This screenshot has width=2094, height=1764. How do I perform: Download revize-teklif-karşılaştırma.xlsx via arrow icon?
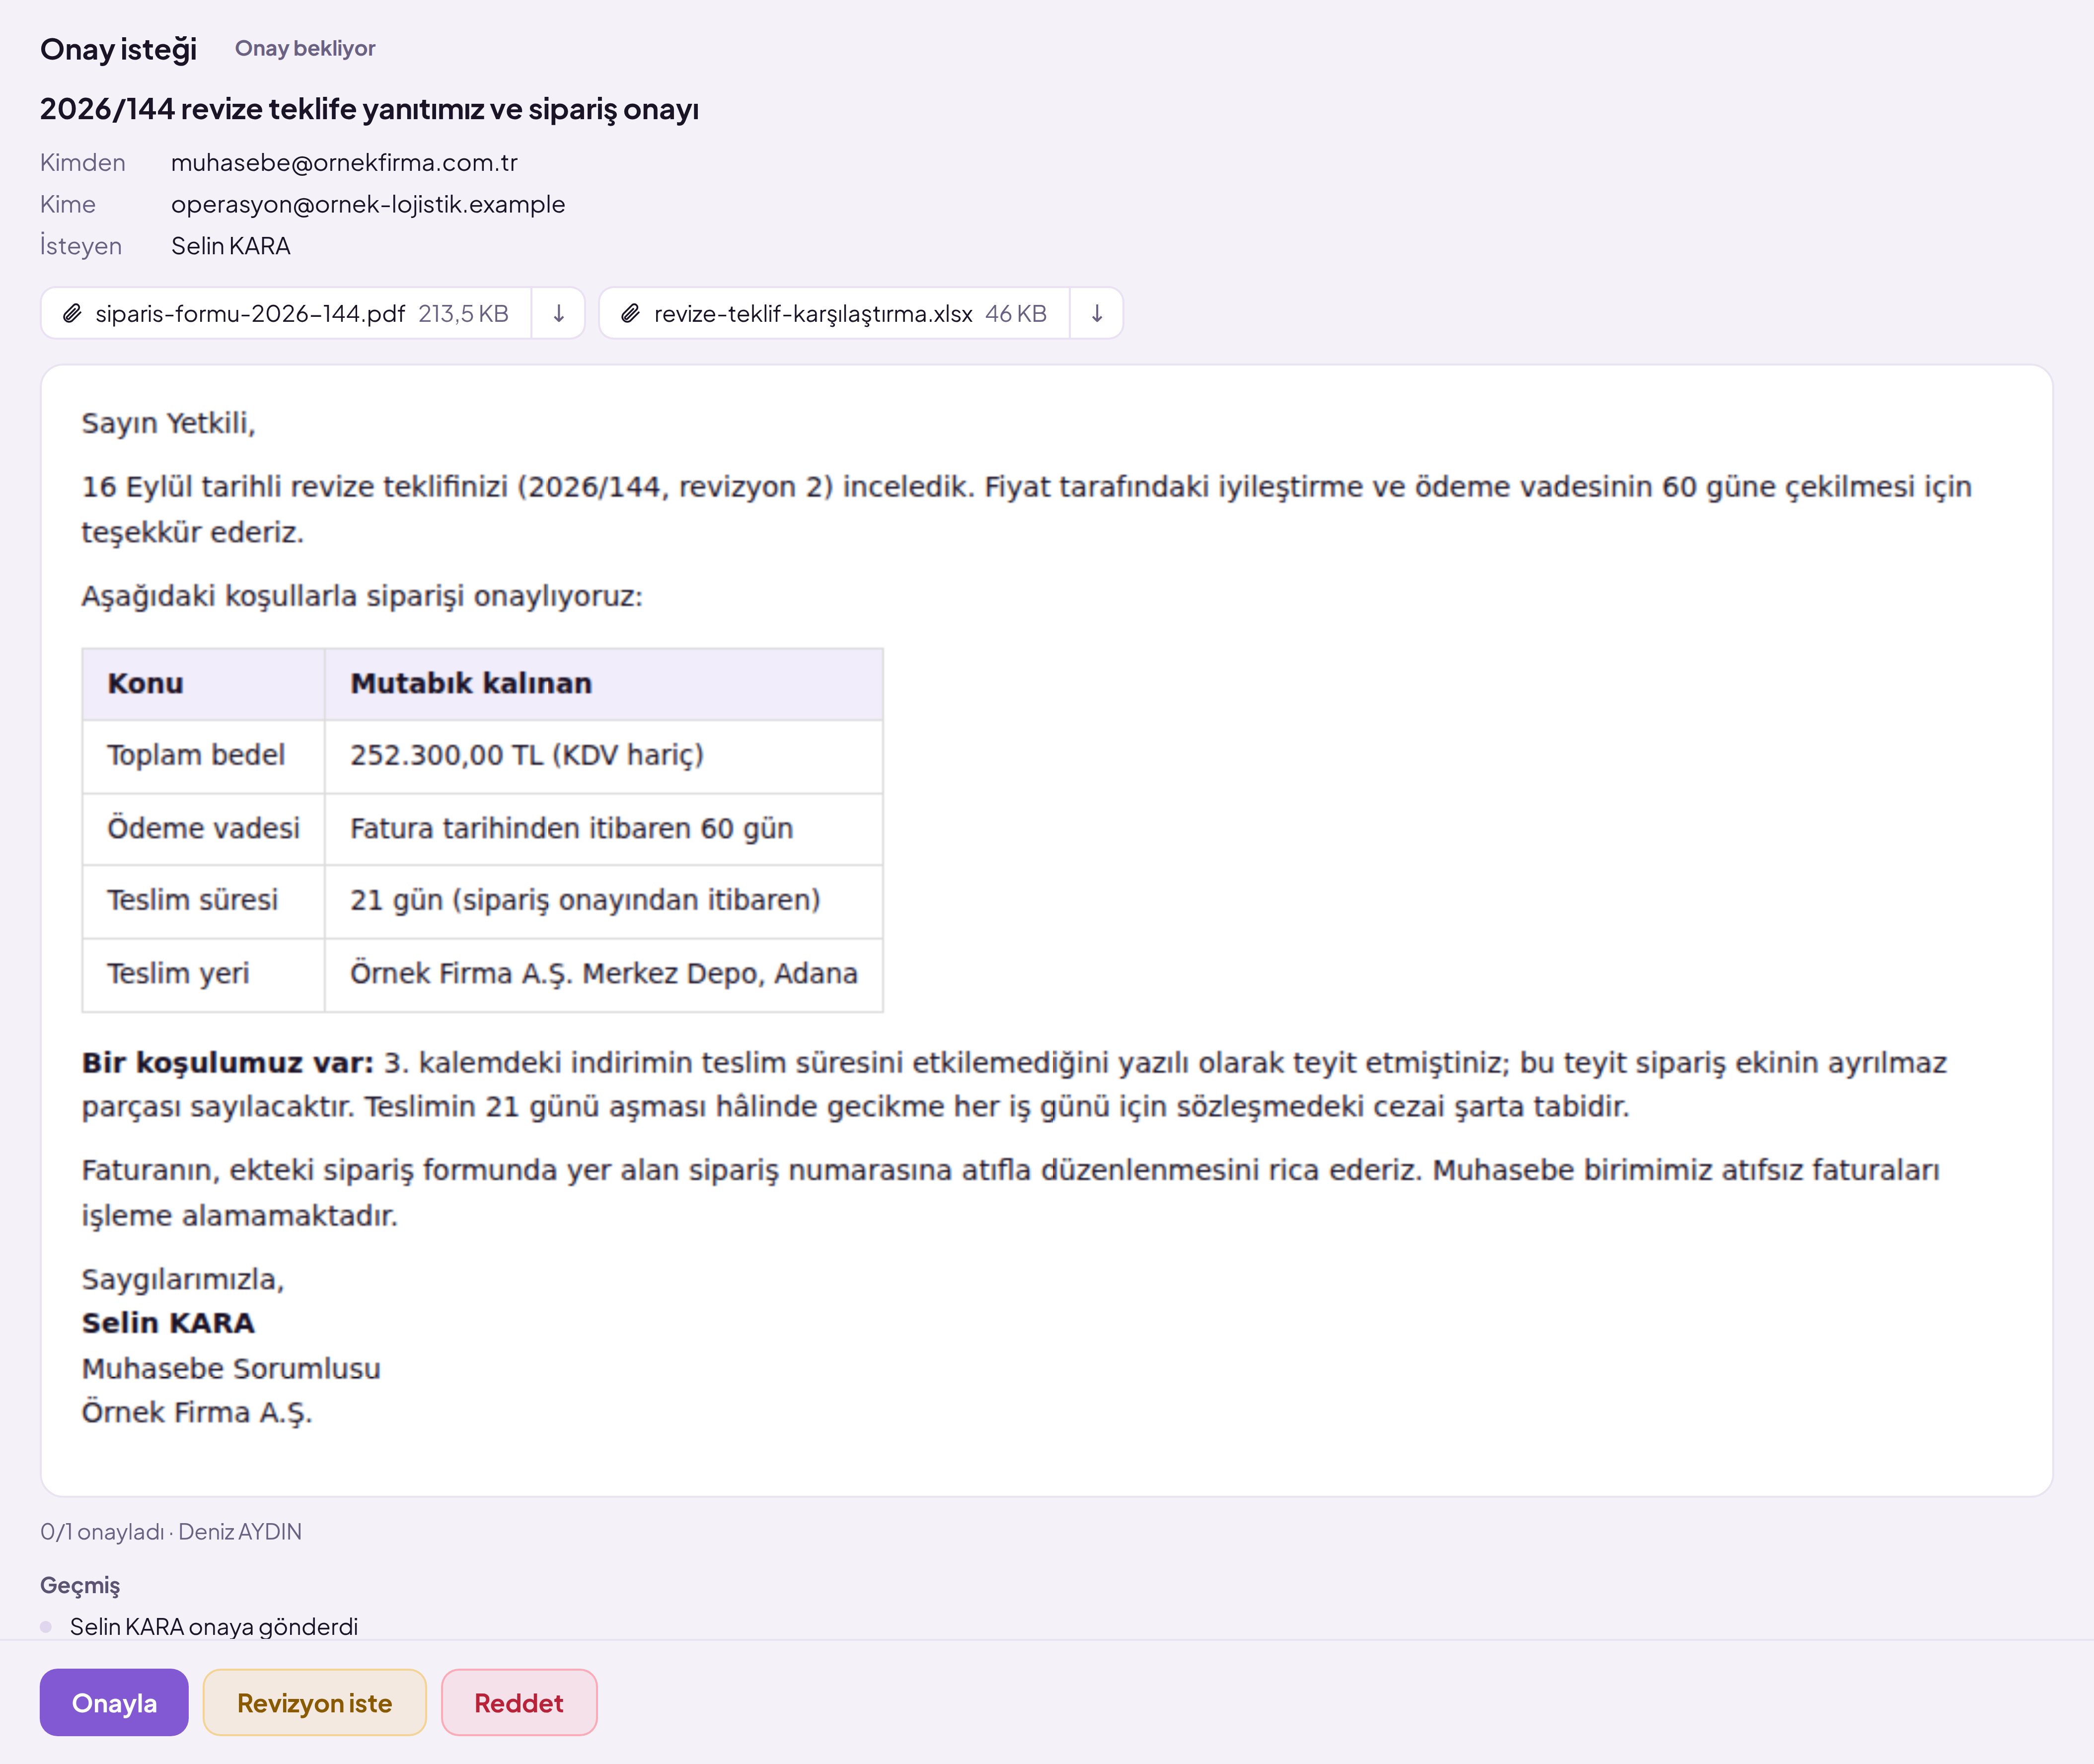tap(1096, 313)
